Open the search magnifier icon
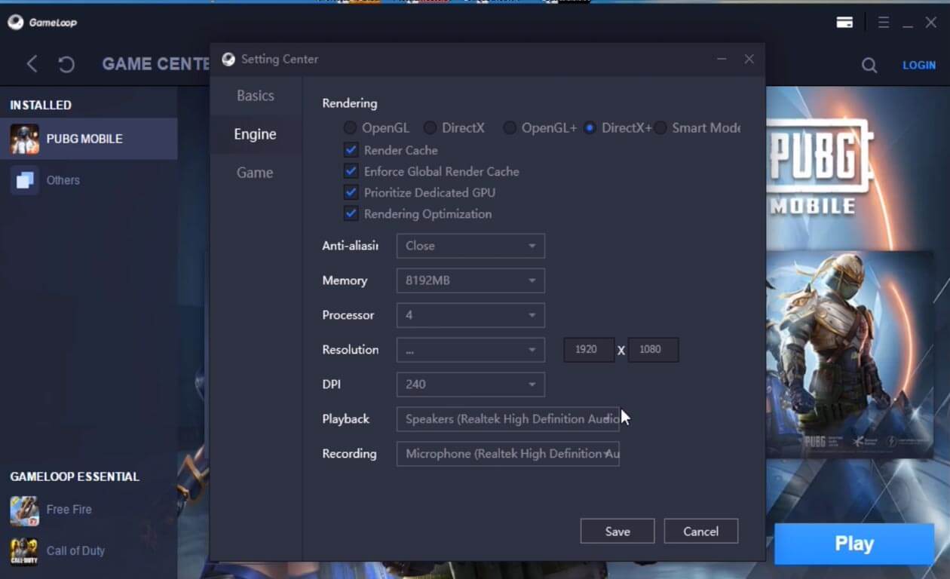Screen dimensions: 950x579 point(869,66)
